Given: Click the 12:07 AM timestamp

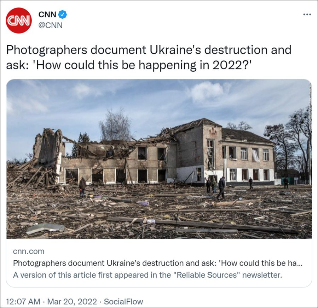Looking at the screenshot, I should (23, 302).
